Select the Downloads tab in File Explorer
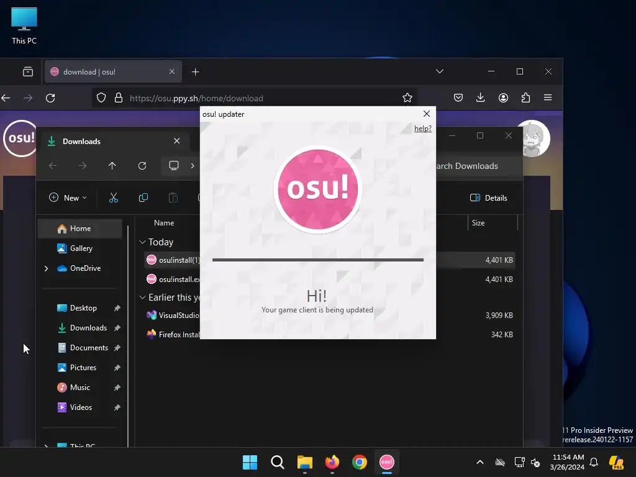The height and width of the screenshot is (477, 636). pyautogui.click(x=114, y=141)
